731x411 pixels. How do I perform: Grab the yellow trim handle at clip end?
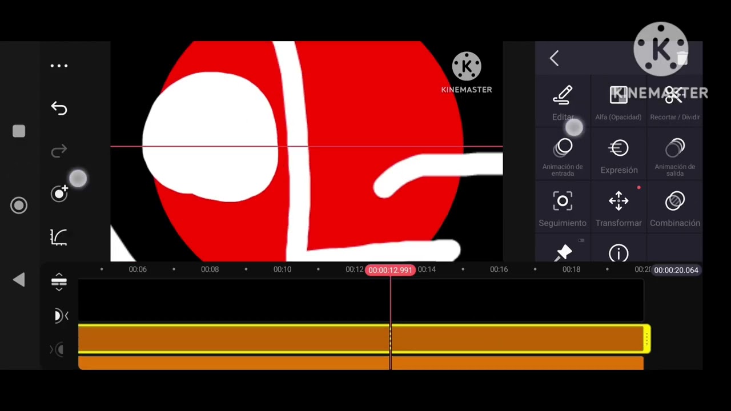tap(647, 339)
